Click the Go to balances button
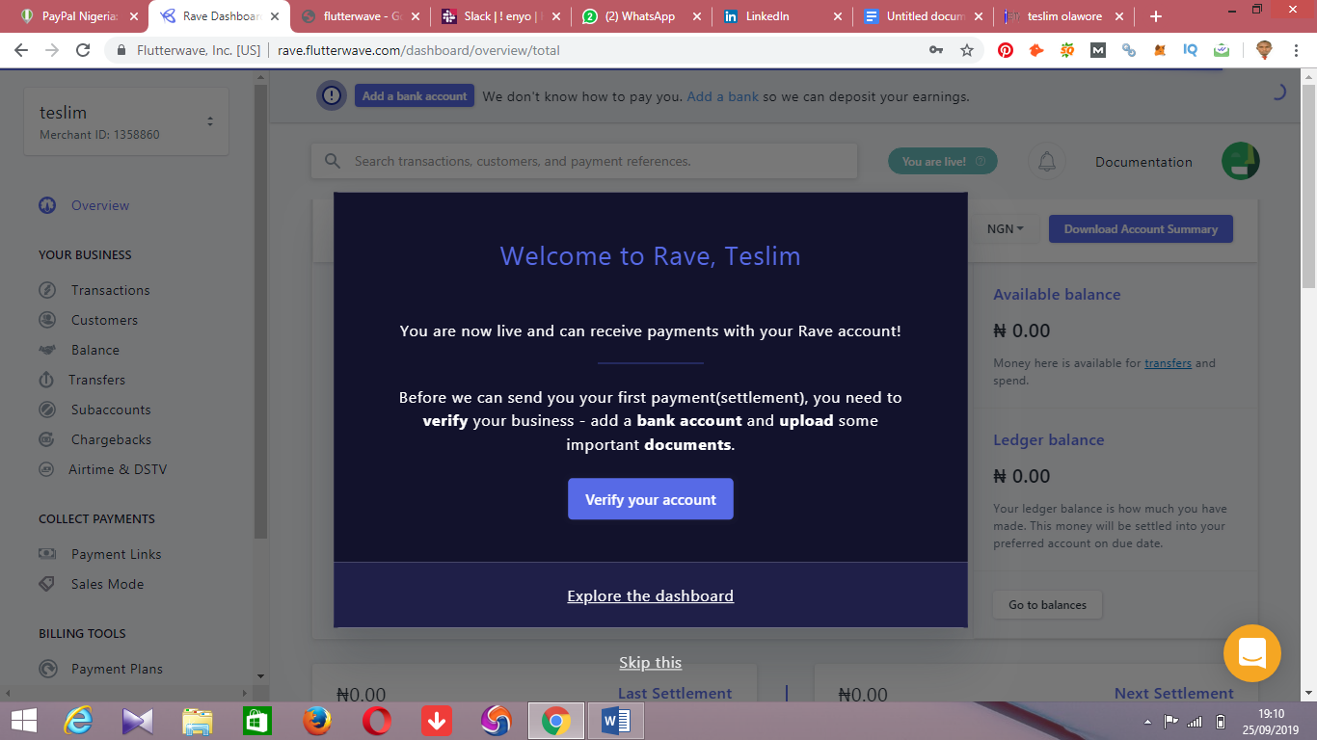 pyautogui.click(x=1047, y=604)
